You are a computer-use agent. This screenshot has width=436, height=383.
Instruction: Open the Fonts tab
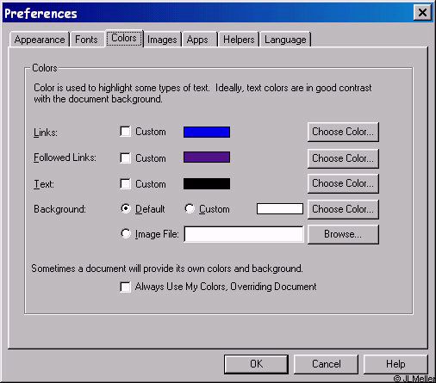click(x=86, y=40)
